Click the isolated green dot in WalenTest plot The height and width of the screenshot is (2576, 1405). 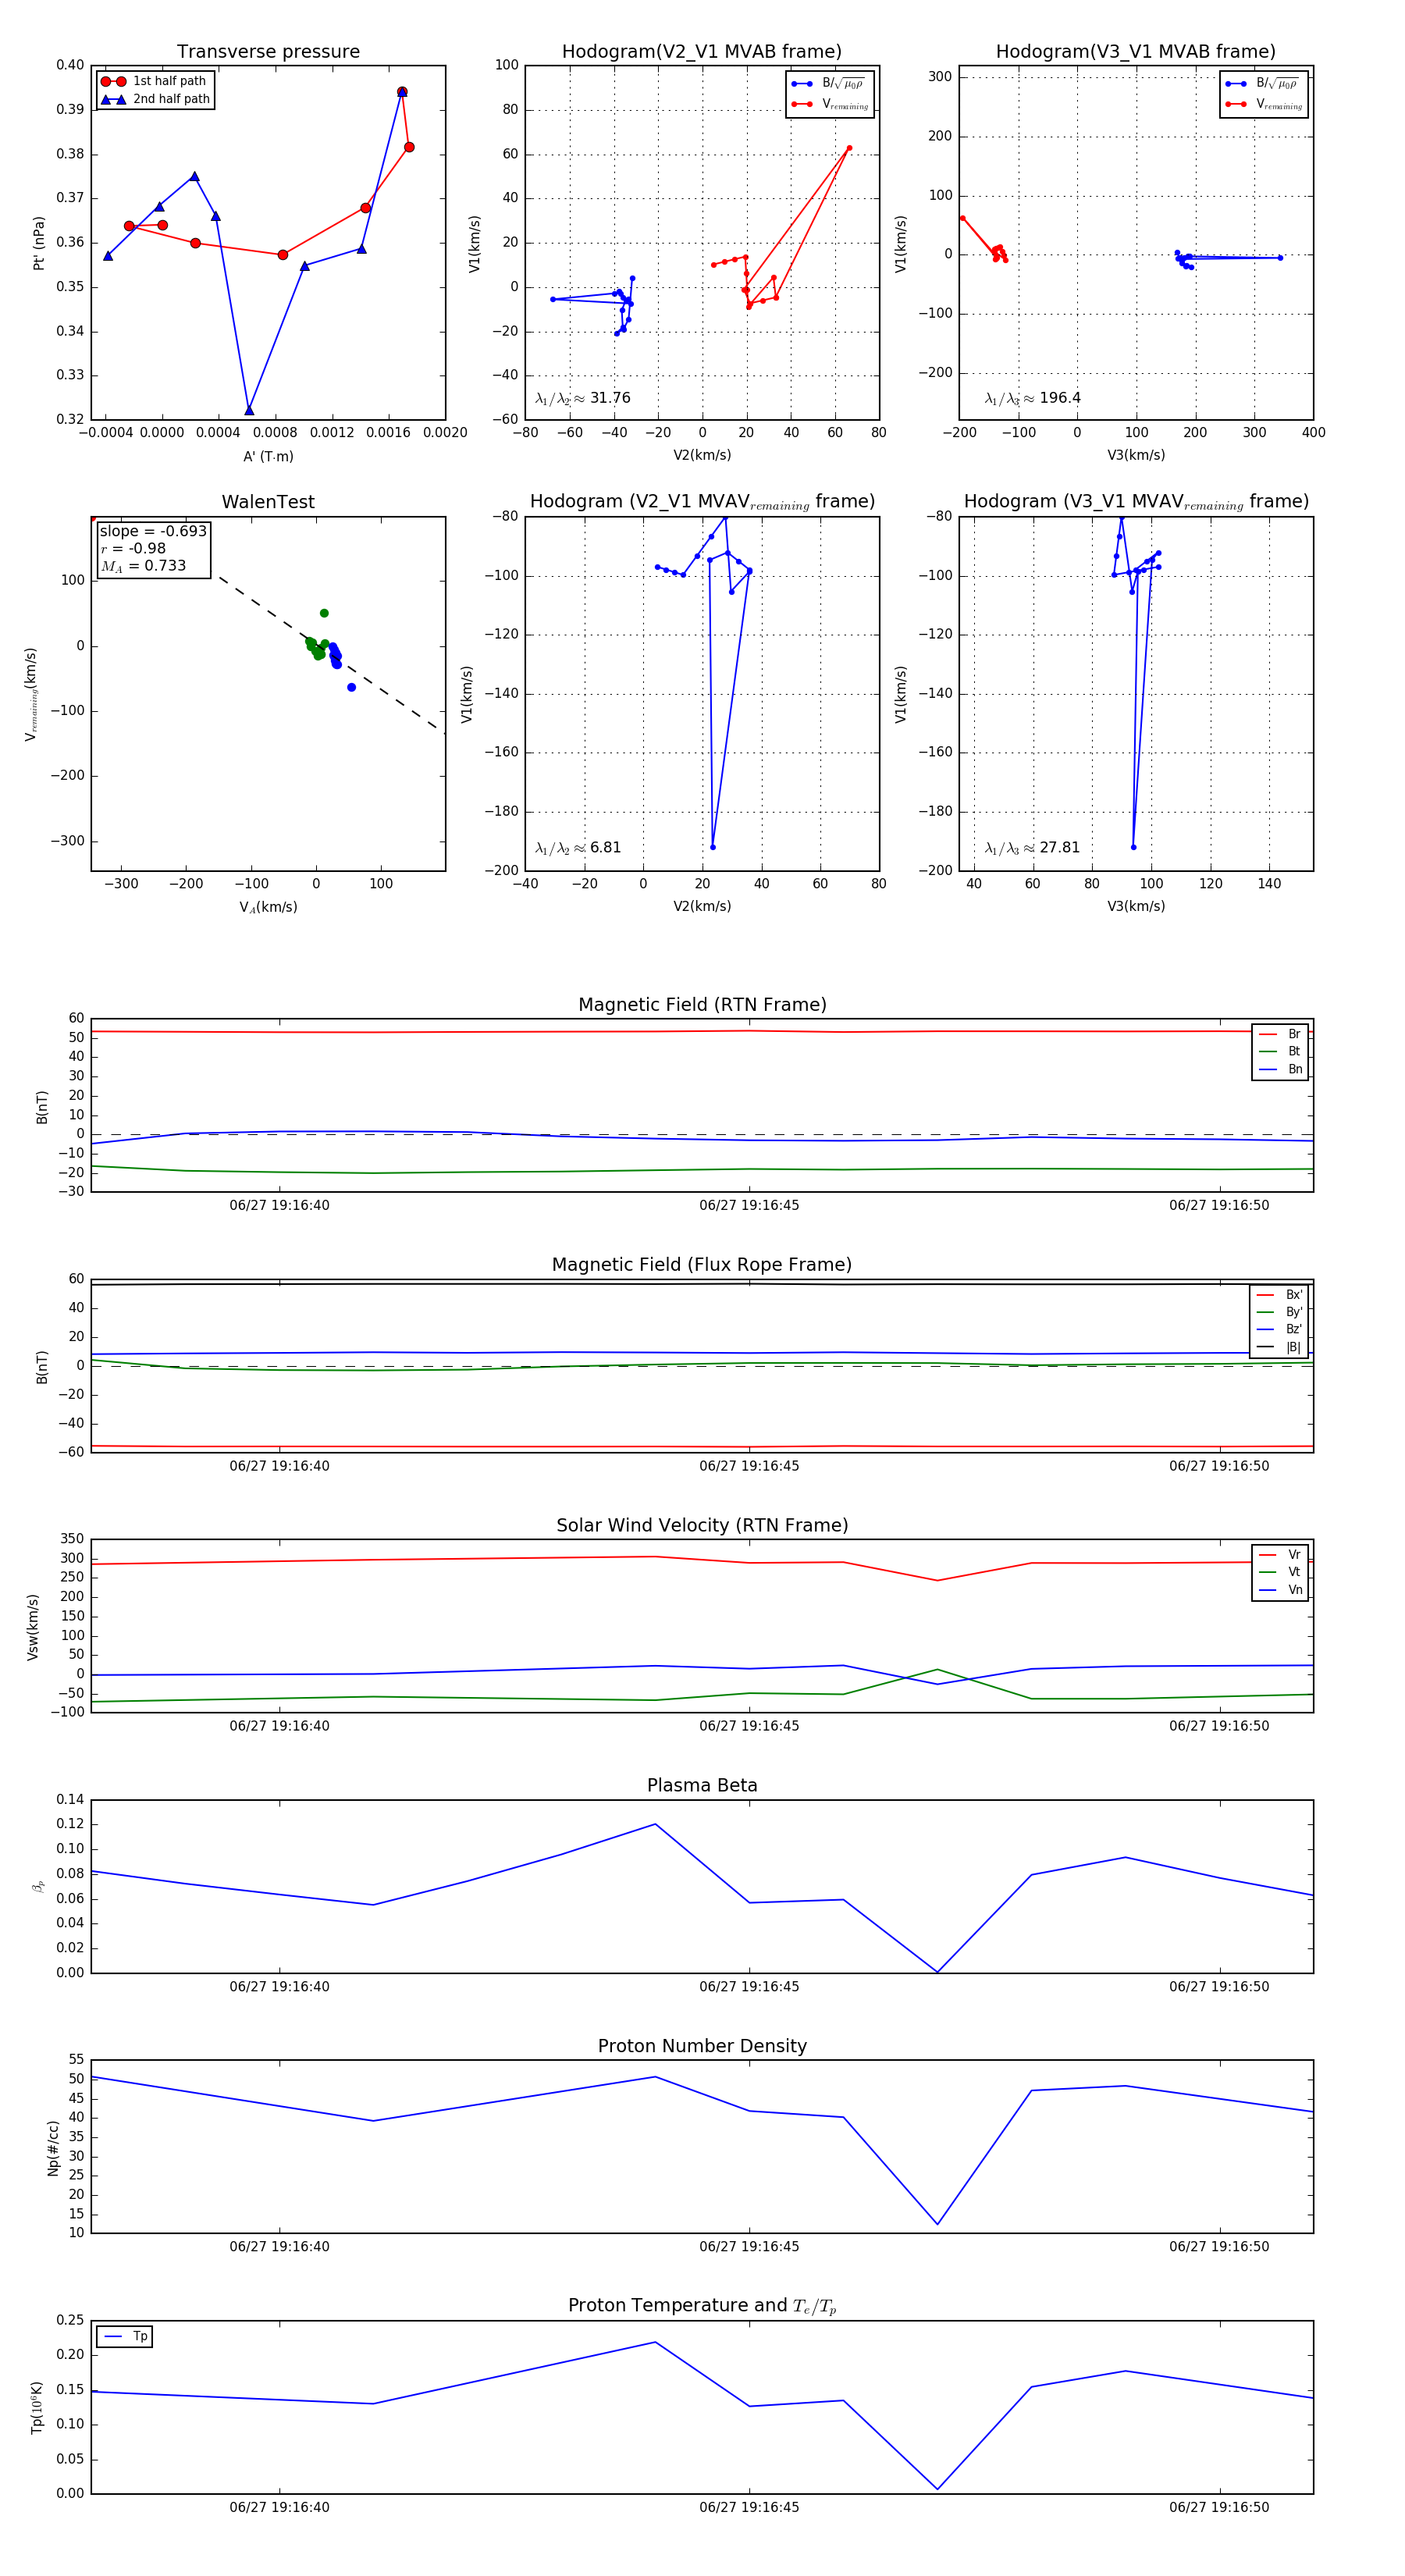(324, 613)
